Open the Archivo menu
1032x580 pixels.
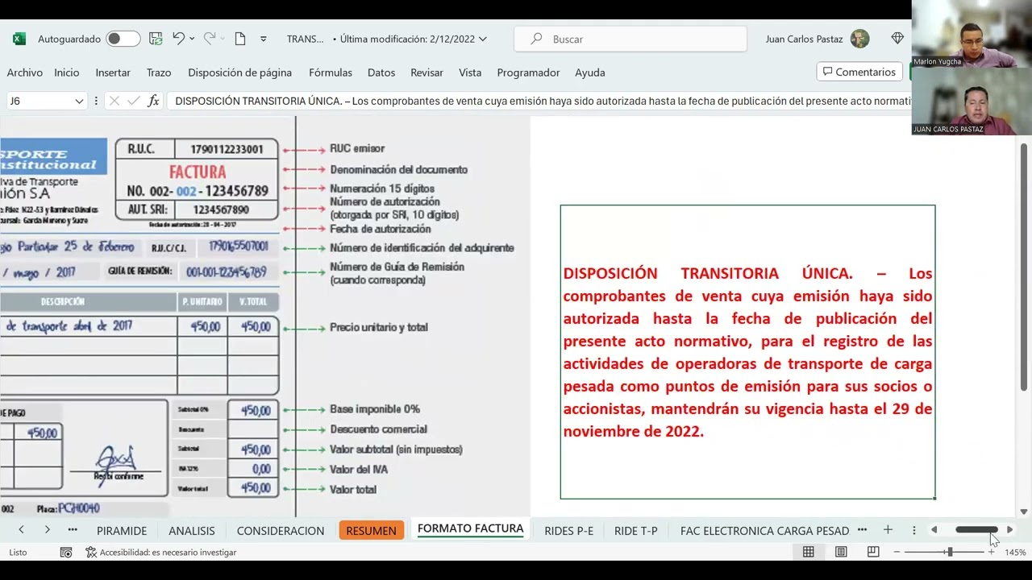25,72
